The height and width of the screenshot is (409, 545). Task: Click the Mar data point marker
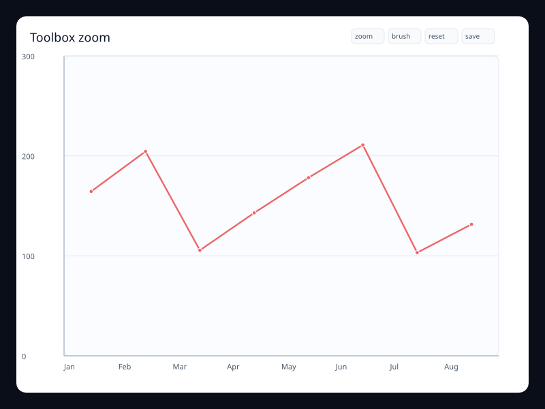coord(200,250)
